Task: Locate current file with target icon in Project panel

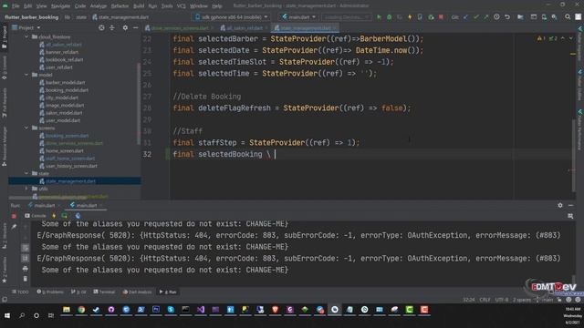Action: [x=101, y=27]
